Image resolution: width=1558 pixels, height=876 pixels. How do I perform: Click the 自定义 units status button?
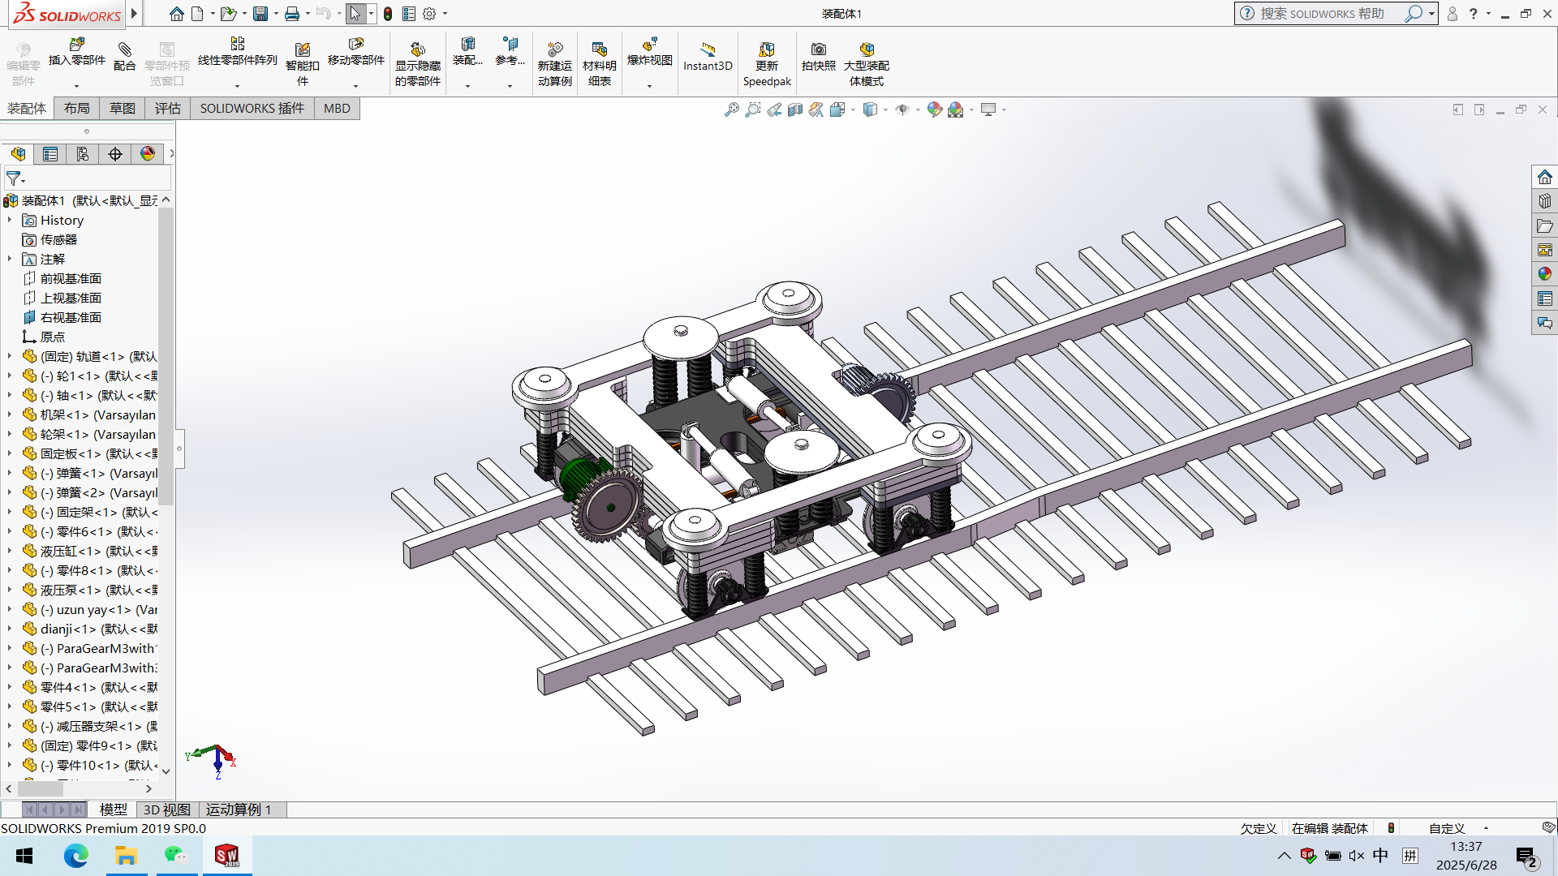point(1447,828)
